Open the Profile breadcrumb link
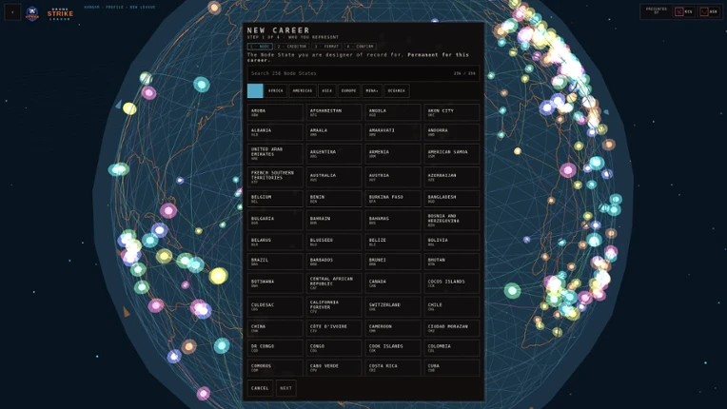727x409 pixels. coord(114,7)
